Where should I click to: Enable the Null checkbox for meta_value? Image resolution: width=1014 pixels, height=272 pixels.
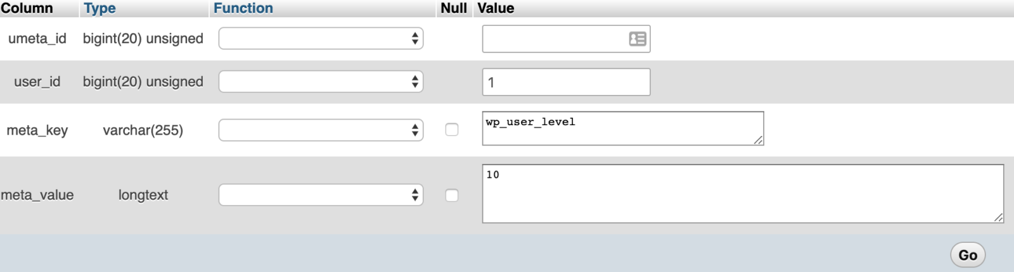click(x=452, y=195)
